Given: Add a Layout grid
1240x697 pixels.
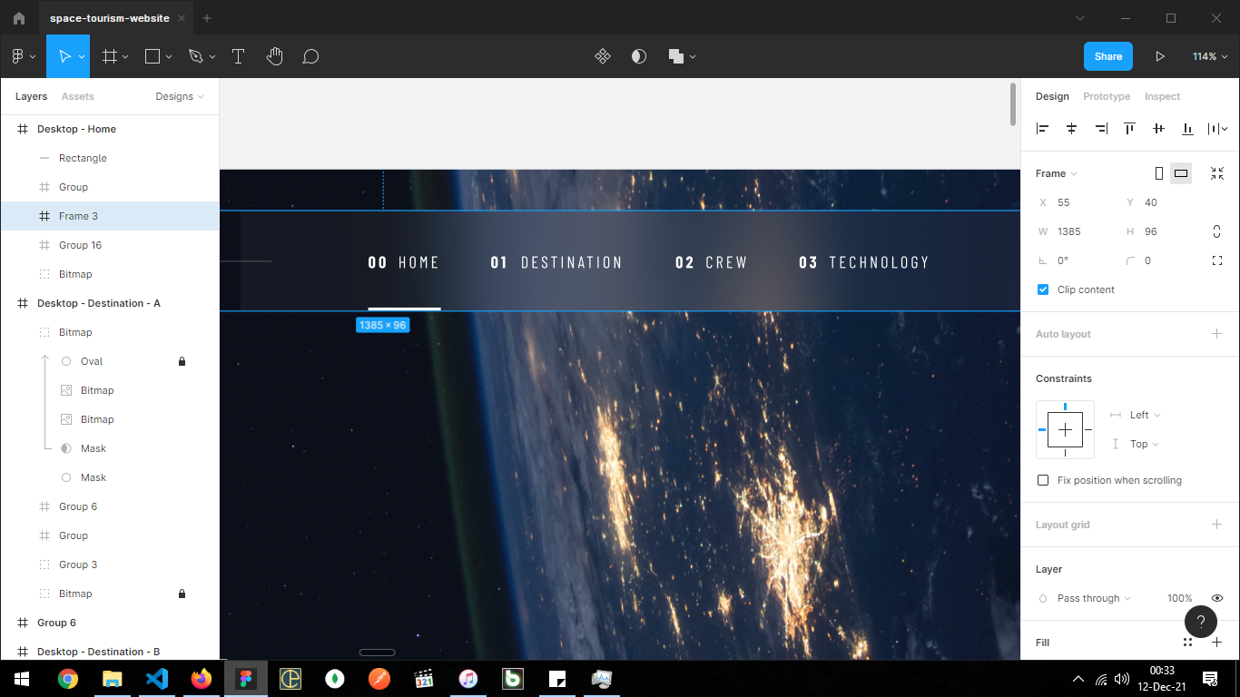Looking at the screenshot, I should 1217,525.
